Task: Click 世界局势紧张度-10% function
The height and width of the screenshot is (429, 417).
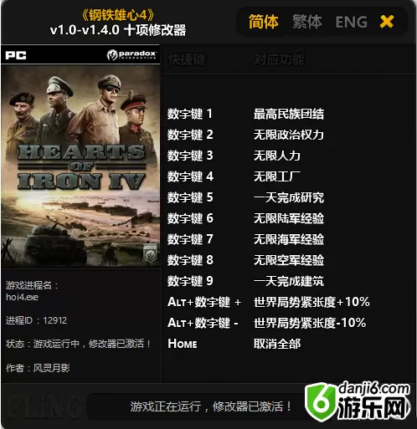Action: point(310,323)
